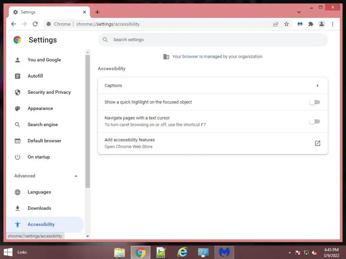Open the profile avatar menu

(322, 24)
